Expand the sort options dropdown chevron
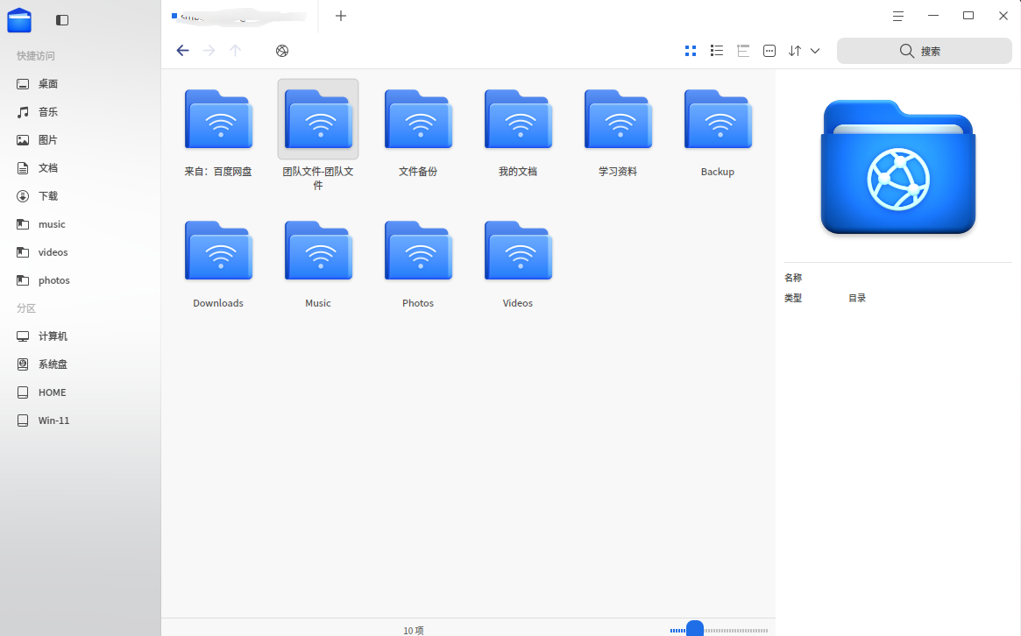 pyautogui.click(x=814, y=51)
